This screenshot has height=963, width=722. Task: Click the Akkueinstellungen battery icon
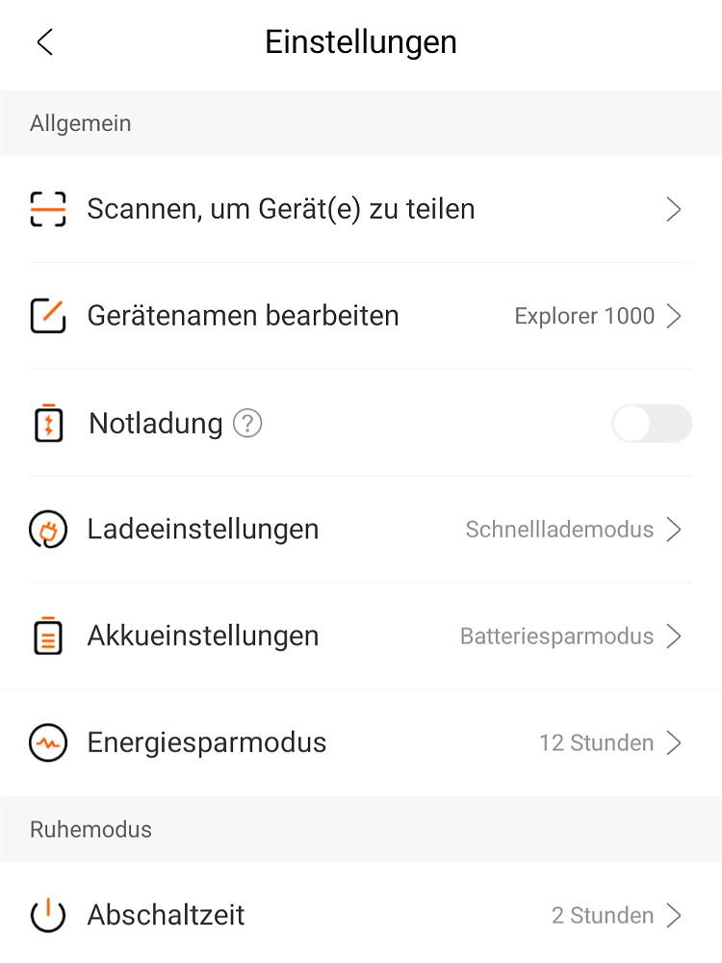pos(48,637)
